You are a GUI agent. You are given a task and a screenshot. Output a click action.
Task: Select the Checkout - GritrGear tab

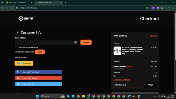pyautogui.click(x=49, y=2)
